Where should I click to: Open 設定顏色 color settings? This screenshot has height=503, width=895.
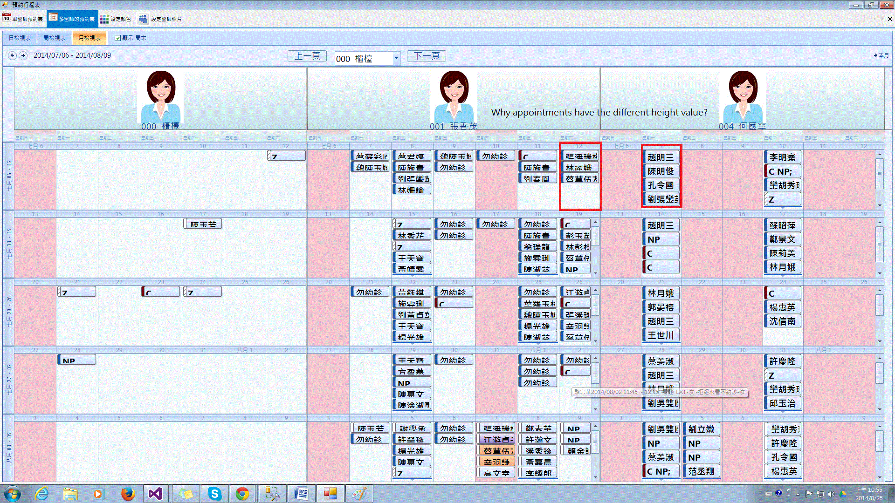coord(116,19)
